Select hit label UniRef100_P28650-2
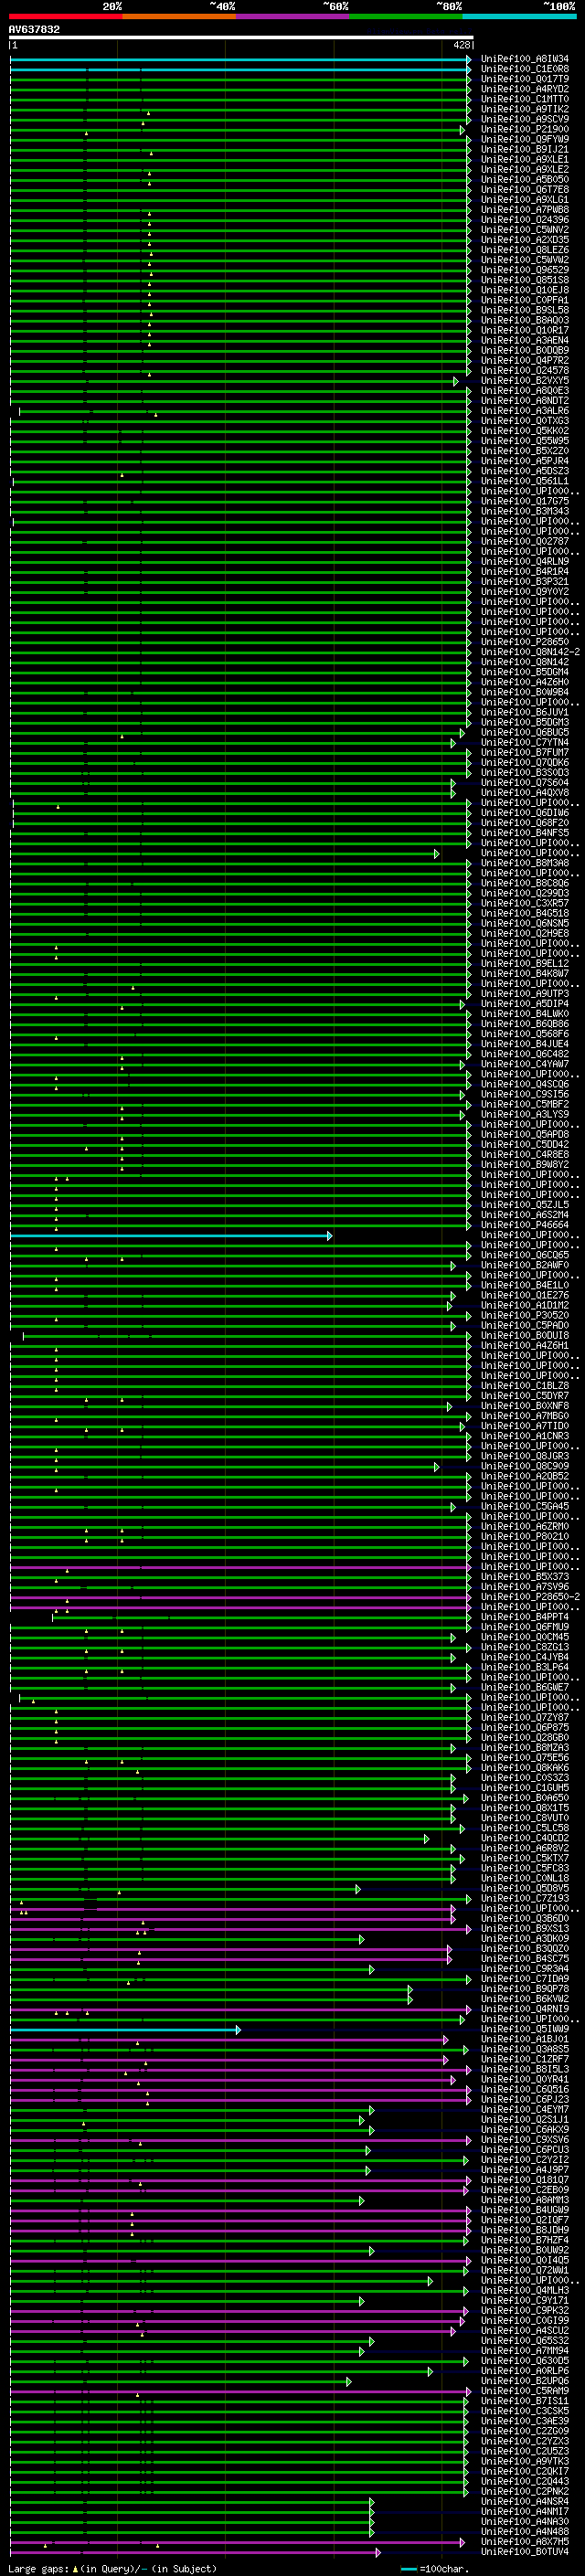This screenshot has height=2576, width=585. [530, 1596]
